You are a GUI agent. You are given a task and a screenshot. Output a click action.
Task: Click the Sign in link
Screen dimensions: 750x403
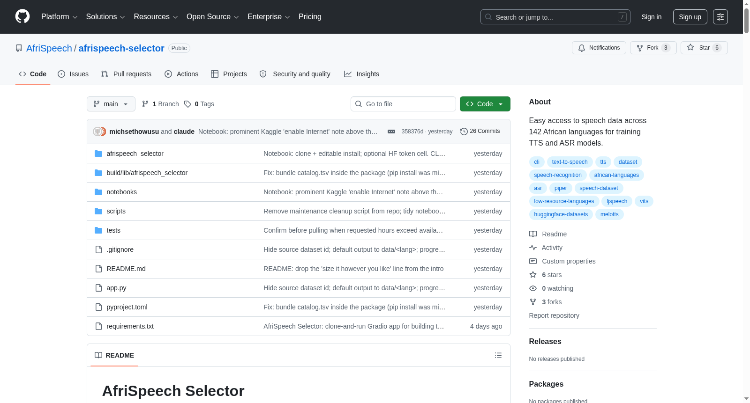pyautogui.click(x=652, y=17)
